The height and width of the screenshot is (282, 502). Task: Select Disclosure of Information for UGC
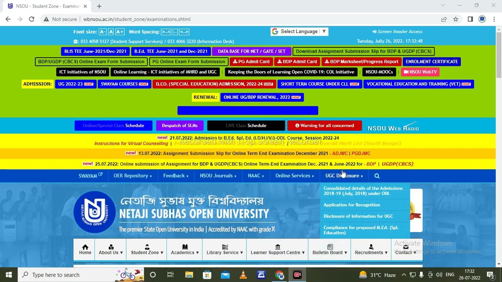click(358, 216)
